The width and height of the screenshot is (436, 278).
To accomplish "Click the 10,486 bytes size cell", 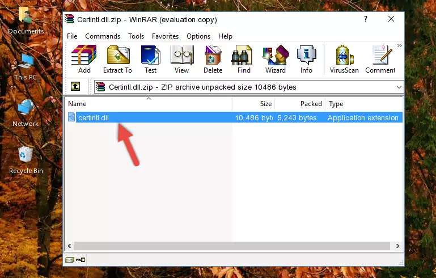I will (x=253, y=118).
